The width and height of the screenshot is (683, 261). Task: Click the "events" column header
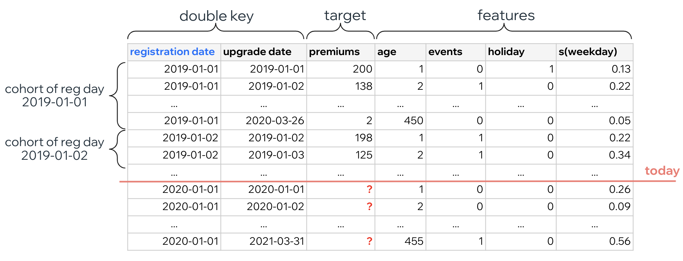coord(445,52)
